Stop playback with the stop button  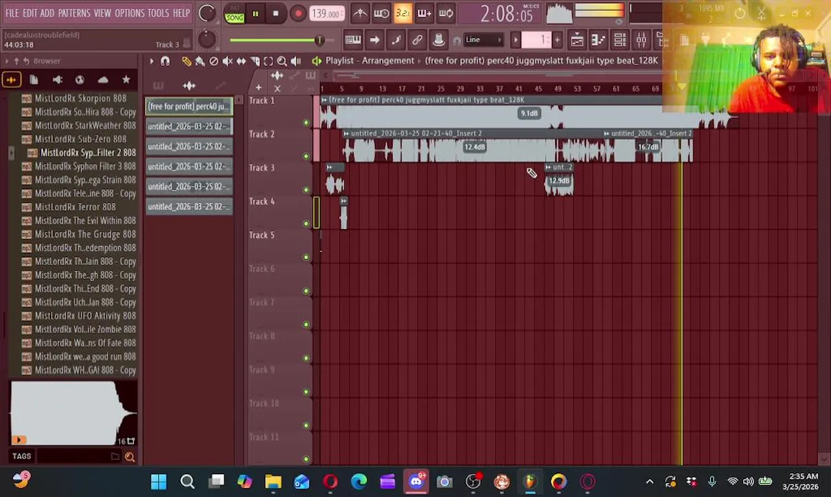click(275, 13)
